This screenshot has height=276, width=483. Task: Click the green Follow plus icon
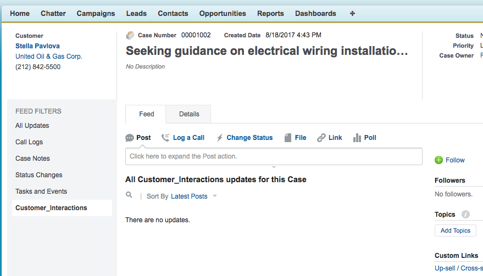pyautogui.click(x=438, y=160)
